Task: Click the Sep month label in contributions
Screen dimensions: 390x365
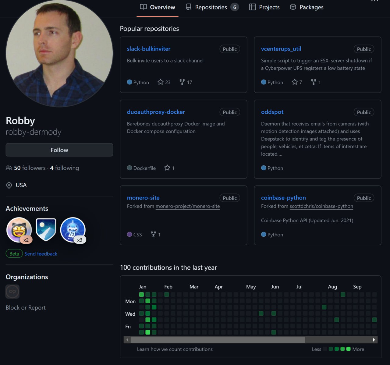Action: click(357, 287)
